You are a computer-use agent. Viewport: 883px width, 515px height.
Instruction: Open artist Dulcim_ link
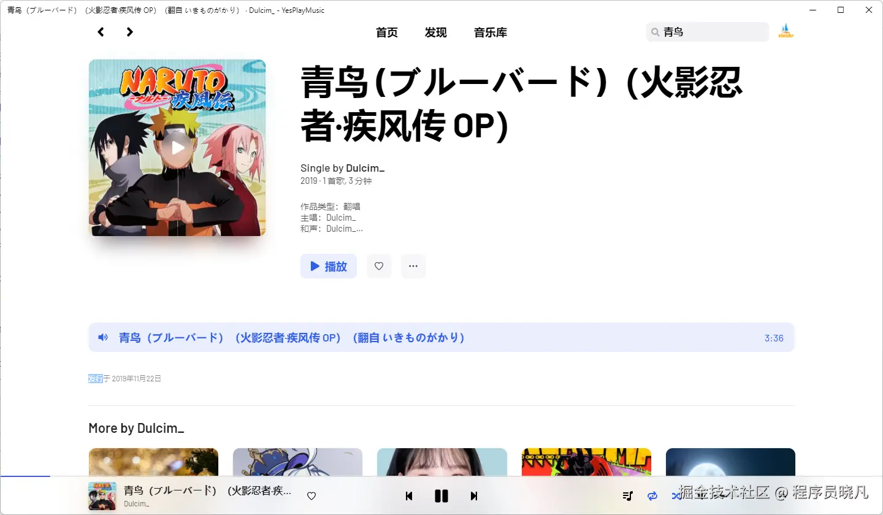365,167
